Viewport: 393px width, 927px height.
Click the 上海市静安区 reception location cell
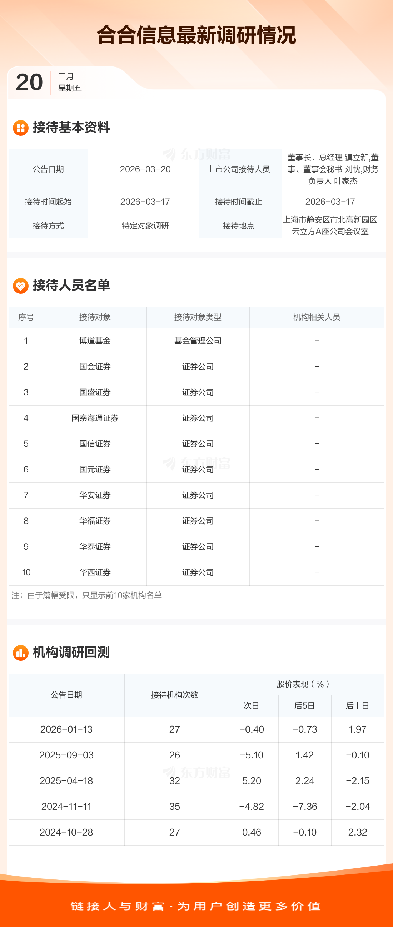click(x=330, y=225)
